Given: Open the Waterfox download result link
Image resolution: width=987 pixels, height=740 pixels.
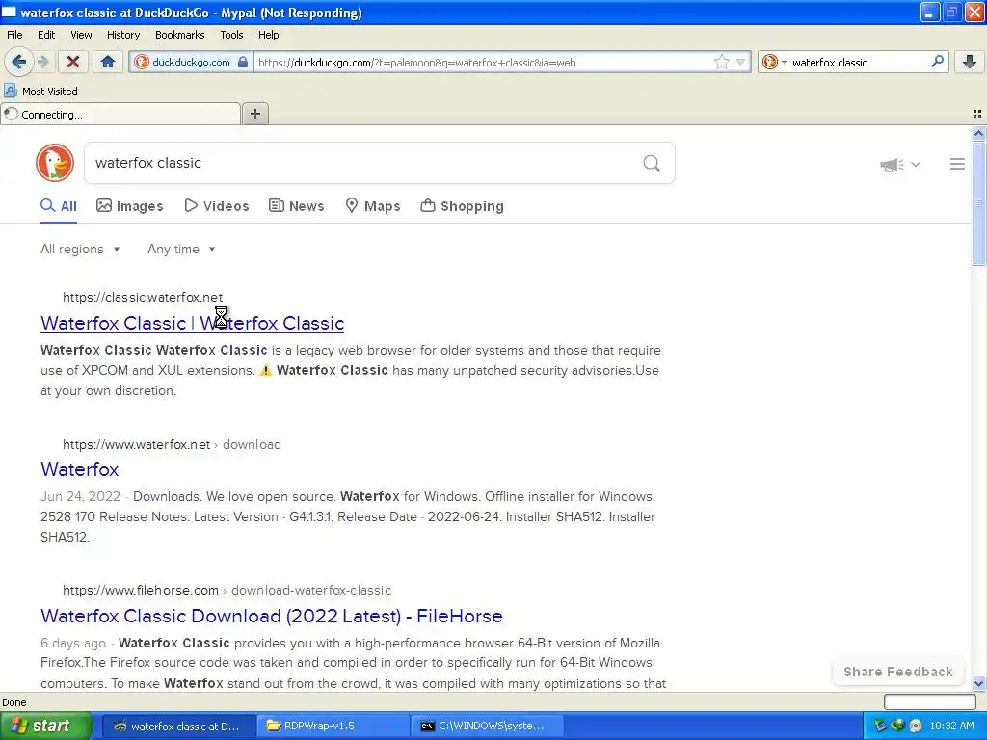Looking at the screenshot, I should (79, 469).
